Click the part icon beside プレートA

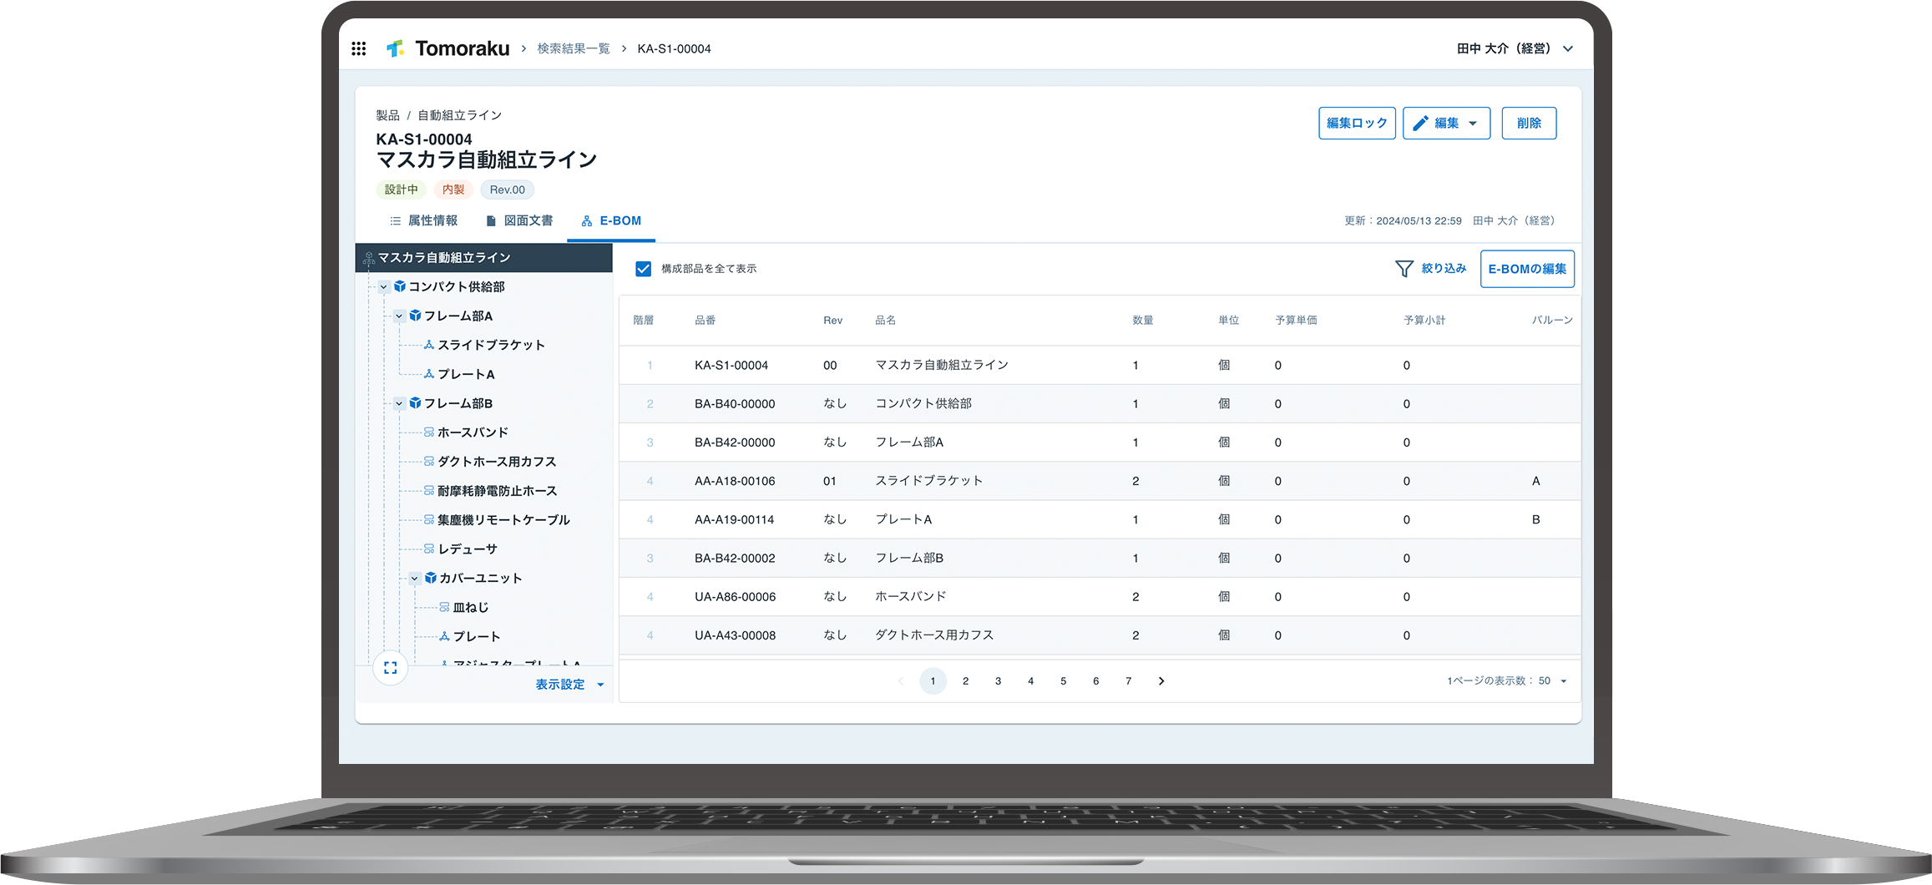pyautogui.click(x=427, y=374)
